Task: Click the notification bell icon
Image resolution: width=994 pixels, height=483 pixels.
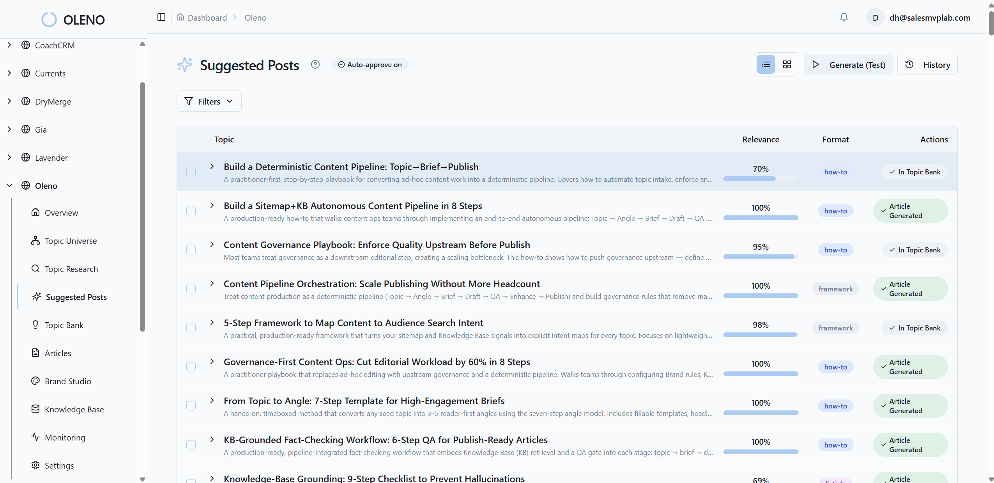Action: 844,17
